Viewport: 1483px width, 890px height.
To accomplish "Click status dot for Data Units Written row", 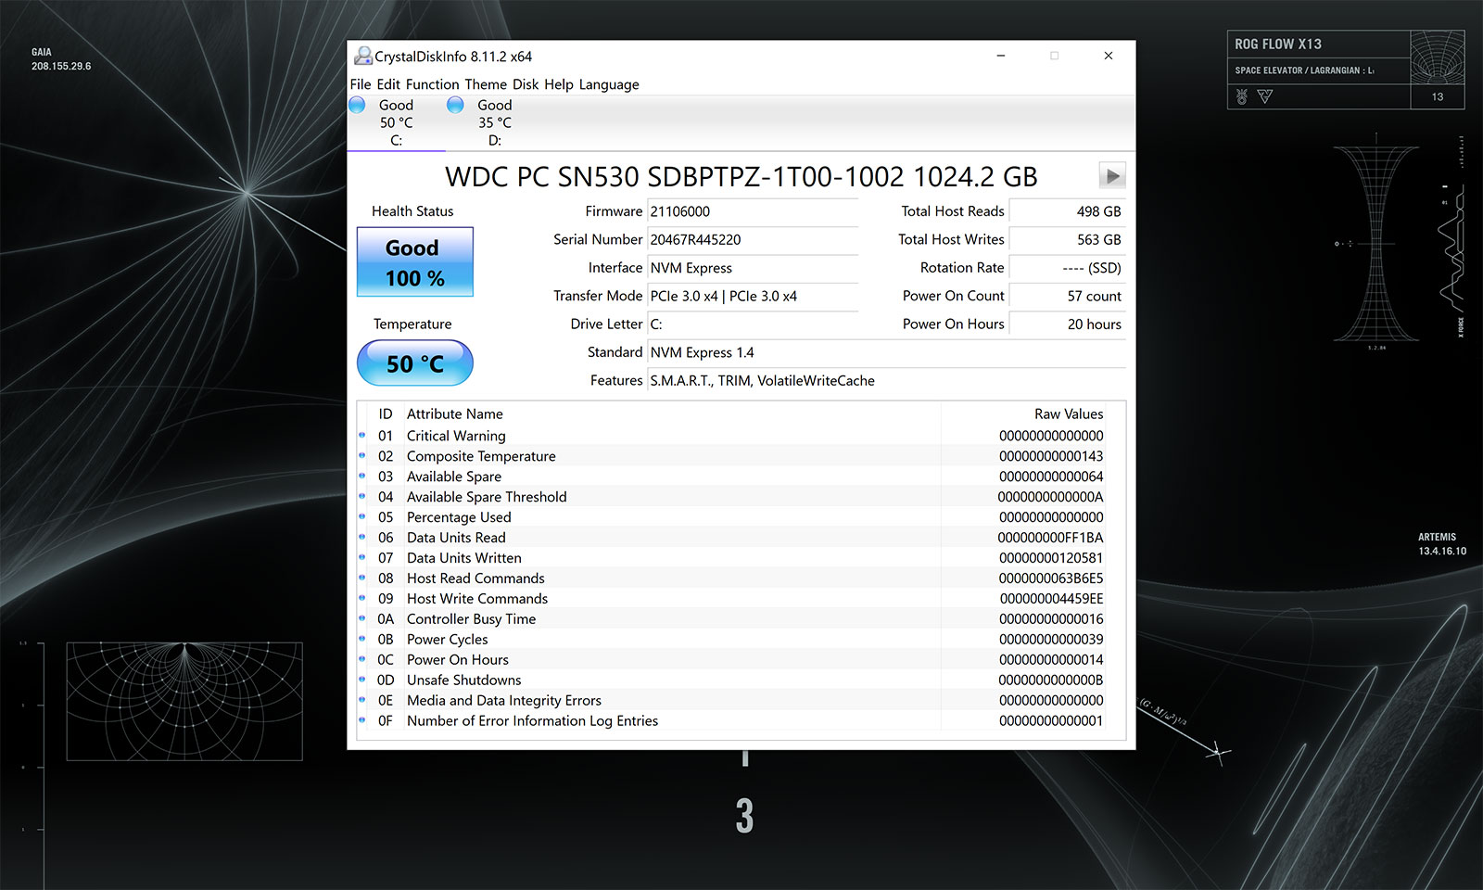I will (362, 557).
